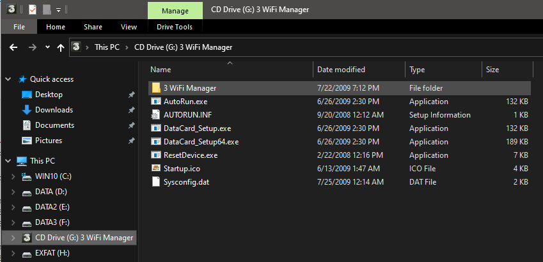
Task: Sort by Date modified column header
Action: (359, 70)
